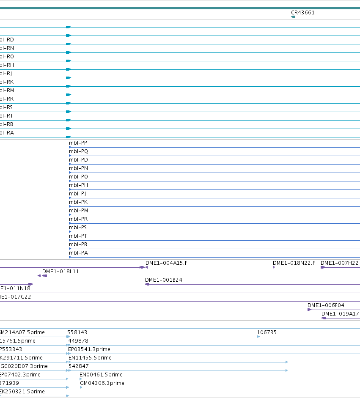Select the transcript label ending in RN
This screenshot has width=360, height=398.
tap(7, 48)
